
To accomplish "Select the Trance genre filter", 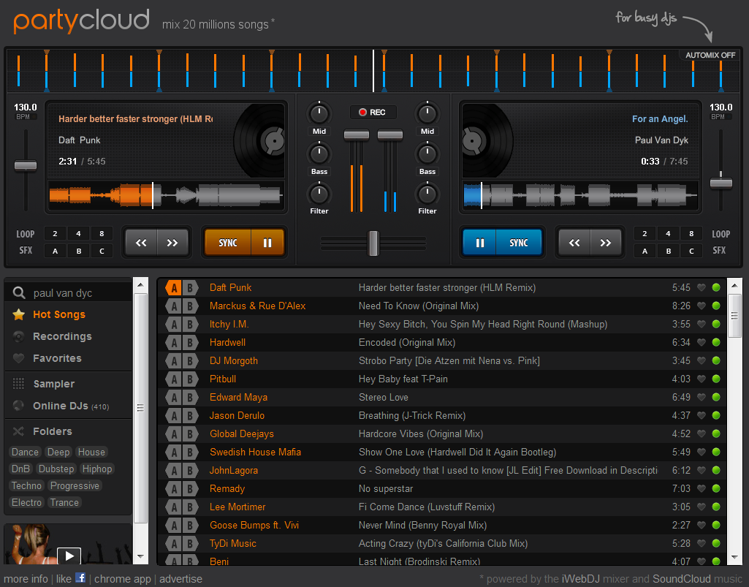I will (64, 502).
